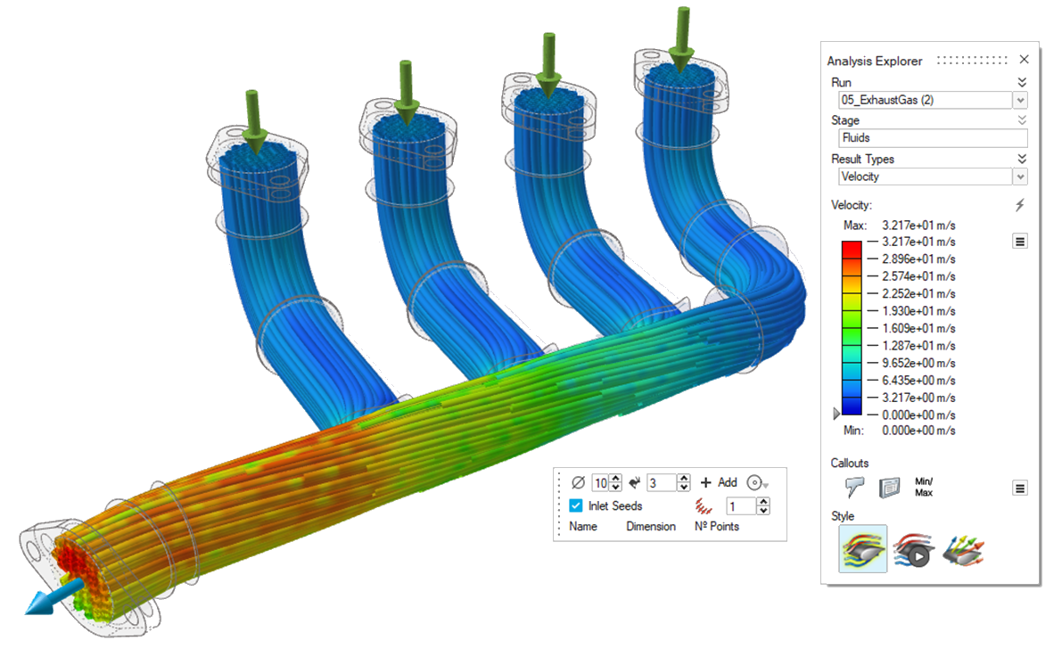Click the create callout icon
This screenshot has height=657, width=1062.
tap(854, 487)
